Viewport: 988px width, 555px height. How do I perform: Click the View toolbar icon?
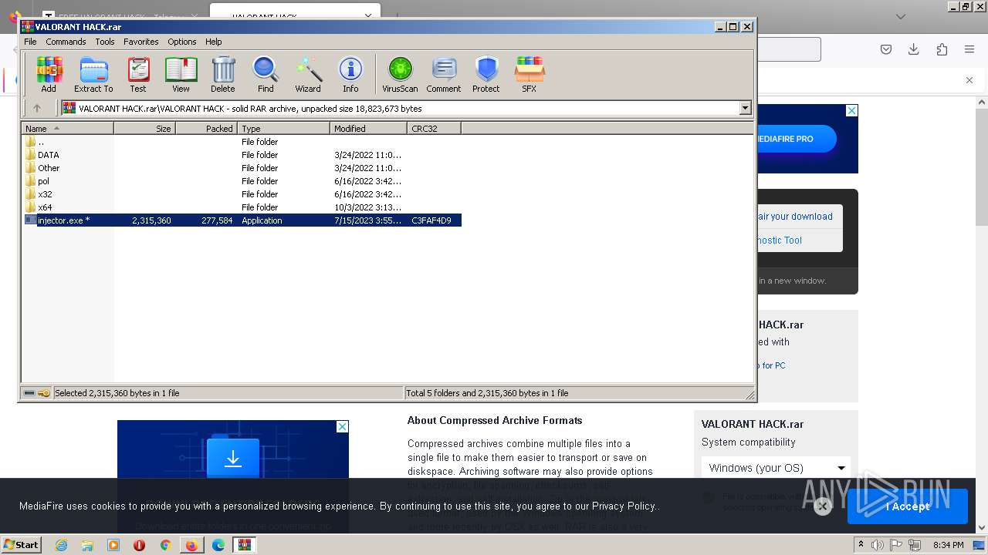pyautogui.click(x=181, y=75)
